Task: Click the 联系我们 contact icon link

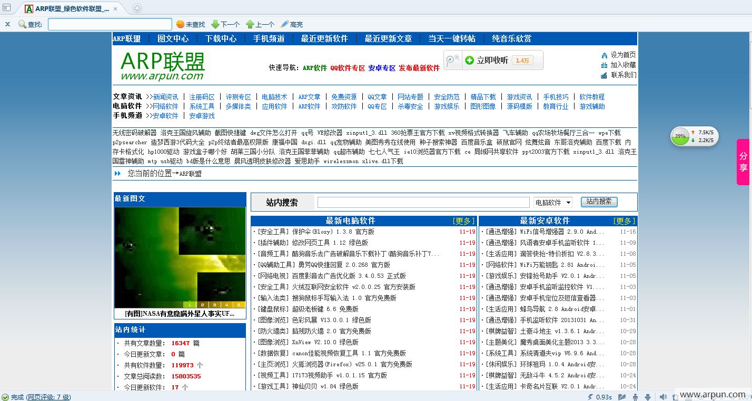Action: [x=618, y=75]
